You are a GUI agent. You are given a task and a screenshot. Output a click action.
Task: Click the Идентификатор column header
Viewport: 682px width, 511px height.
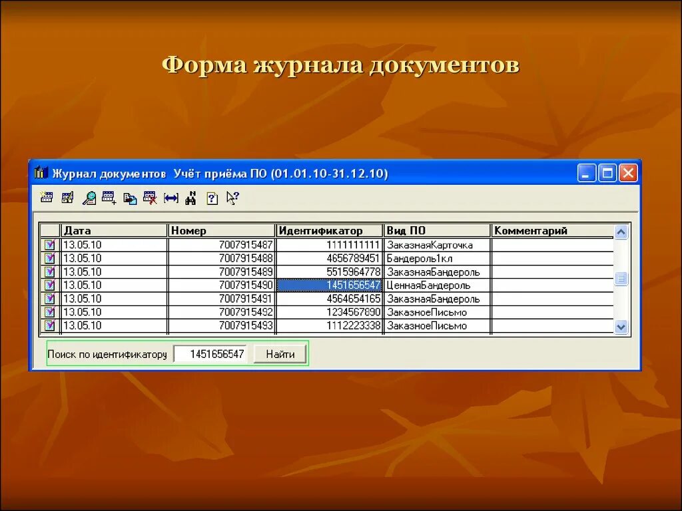tap(329, 230)
